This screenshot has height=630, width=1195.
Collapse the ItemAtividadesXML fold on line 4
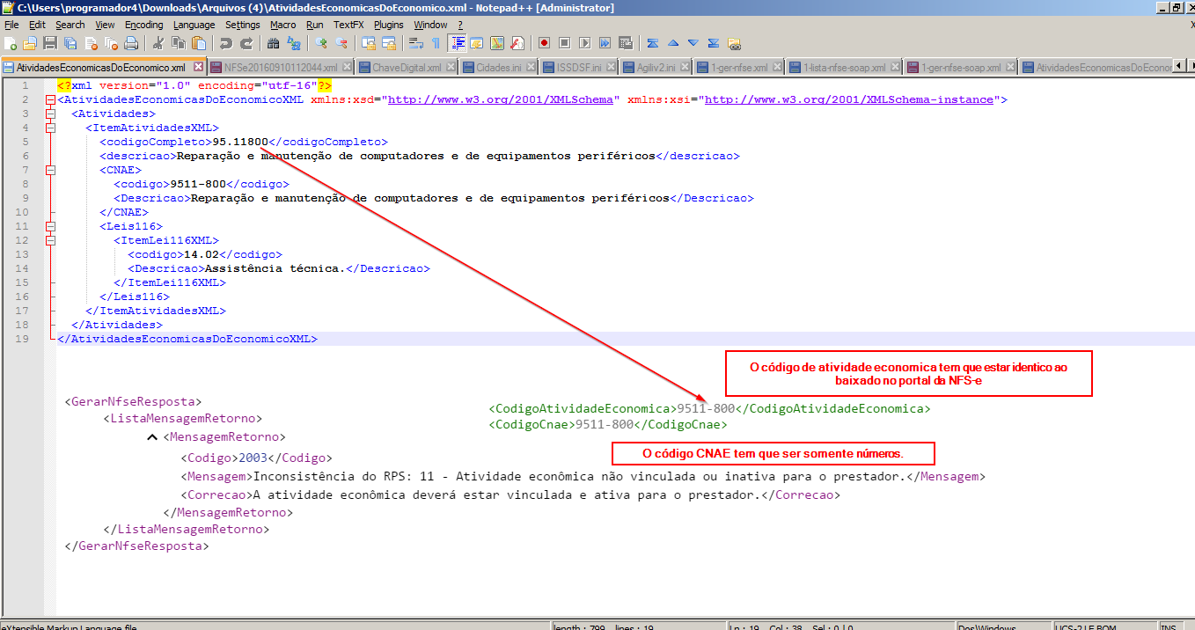[x=50, y=128]
